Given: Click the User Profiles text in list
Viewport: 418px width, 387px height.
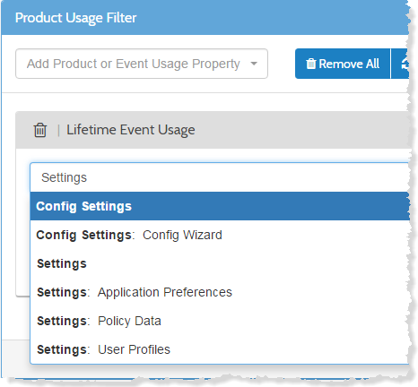Looking at the screenshot, I should [134, 349].
